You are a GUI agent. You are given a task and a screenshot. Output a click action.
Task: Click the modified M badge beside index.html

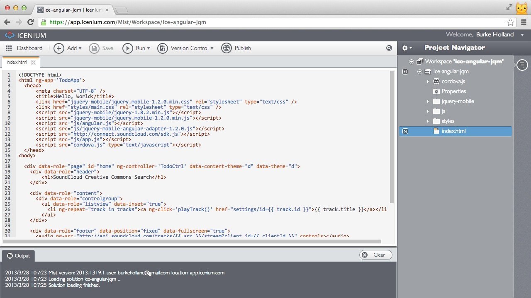pos(405,131)
